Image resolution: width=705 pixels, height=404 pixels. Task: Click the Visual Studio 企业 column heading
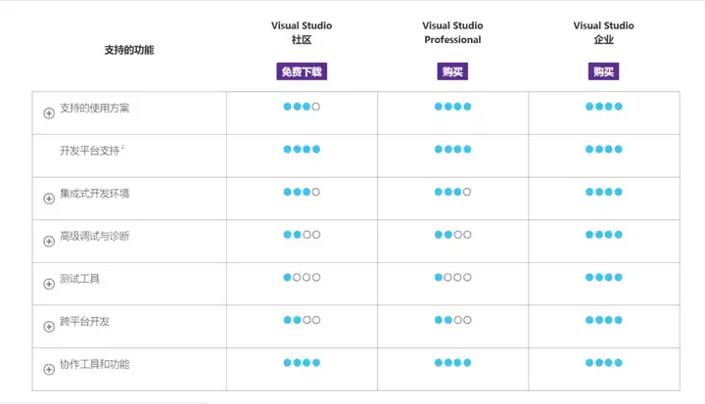pos(603,32)
